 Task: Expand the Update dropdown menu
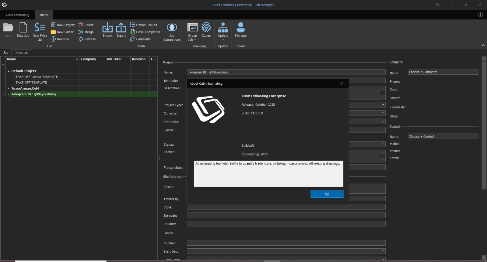(x=223, y=39)
